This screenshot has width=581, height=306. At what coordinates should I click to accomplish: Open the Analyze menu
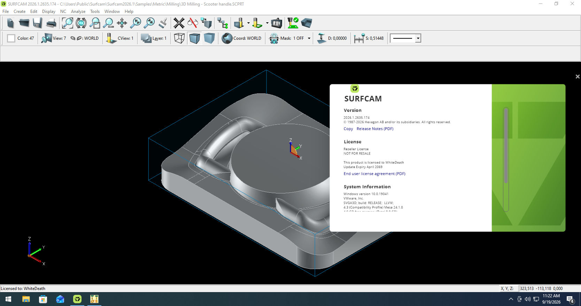pos(78,12)
